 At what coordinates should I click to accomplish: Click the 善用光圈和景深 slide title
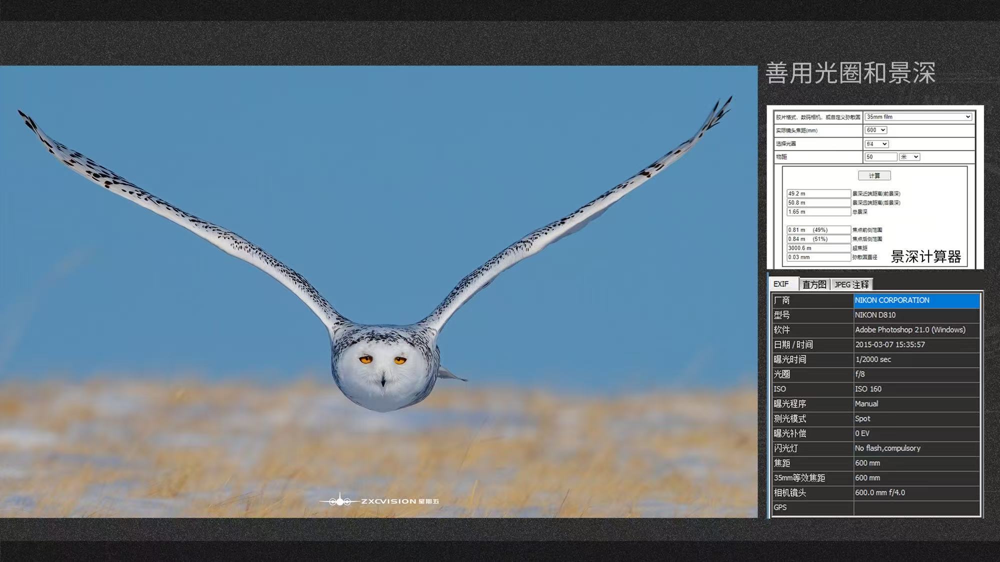tap(850, 73)
